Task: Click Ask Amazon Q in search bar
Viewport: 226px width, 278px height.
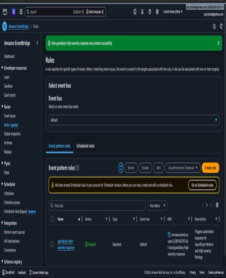Action: click(x=95, y=12)
